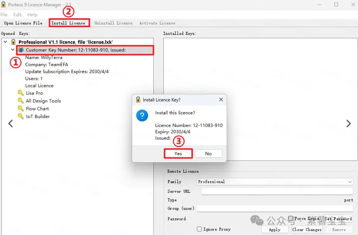Click the Professional V1.1 licence padlock icon

(x=14, y=42)
